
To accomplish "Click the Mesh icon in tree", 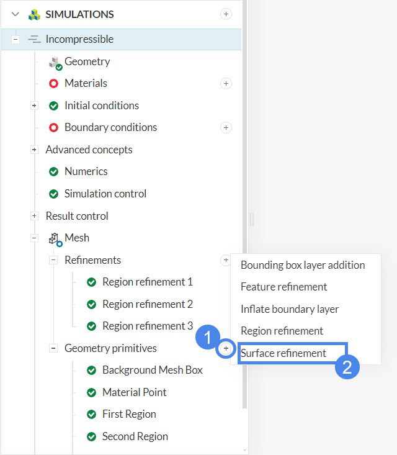I will (x=55, y=238).
